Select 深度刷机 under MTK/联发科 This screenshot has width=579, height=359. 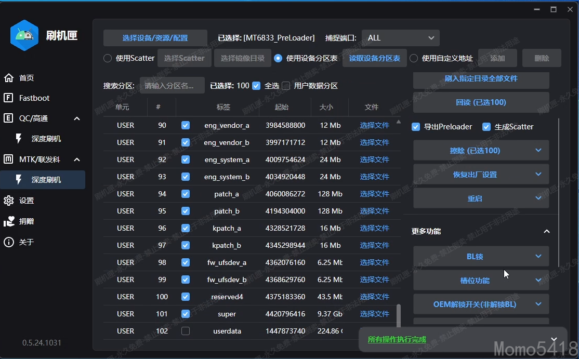pyautogui.click(x=46, y=180)
